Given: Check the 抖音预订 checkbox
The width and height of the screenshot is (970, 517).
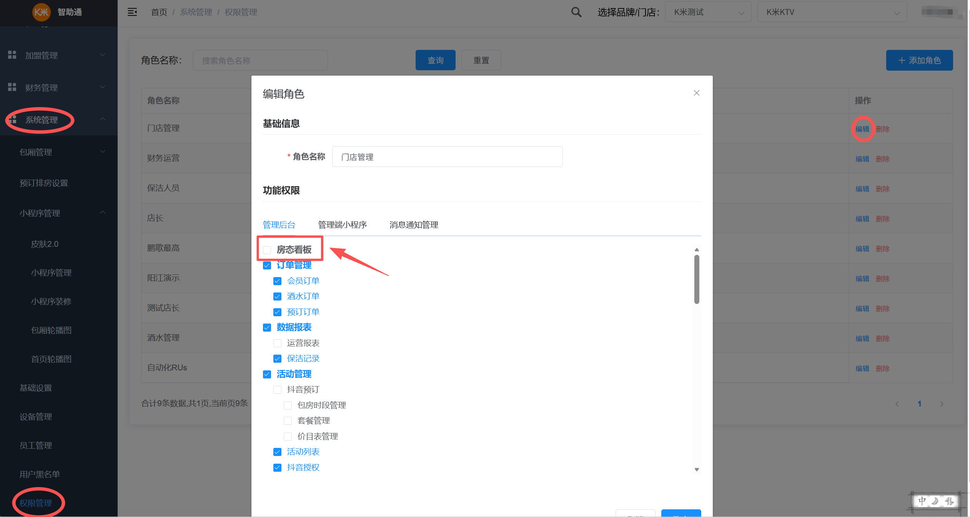Looking at the screenshot, I should point(277,390).
